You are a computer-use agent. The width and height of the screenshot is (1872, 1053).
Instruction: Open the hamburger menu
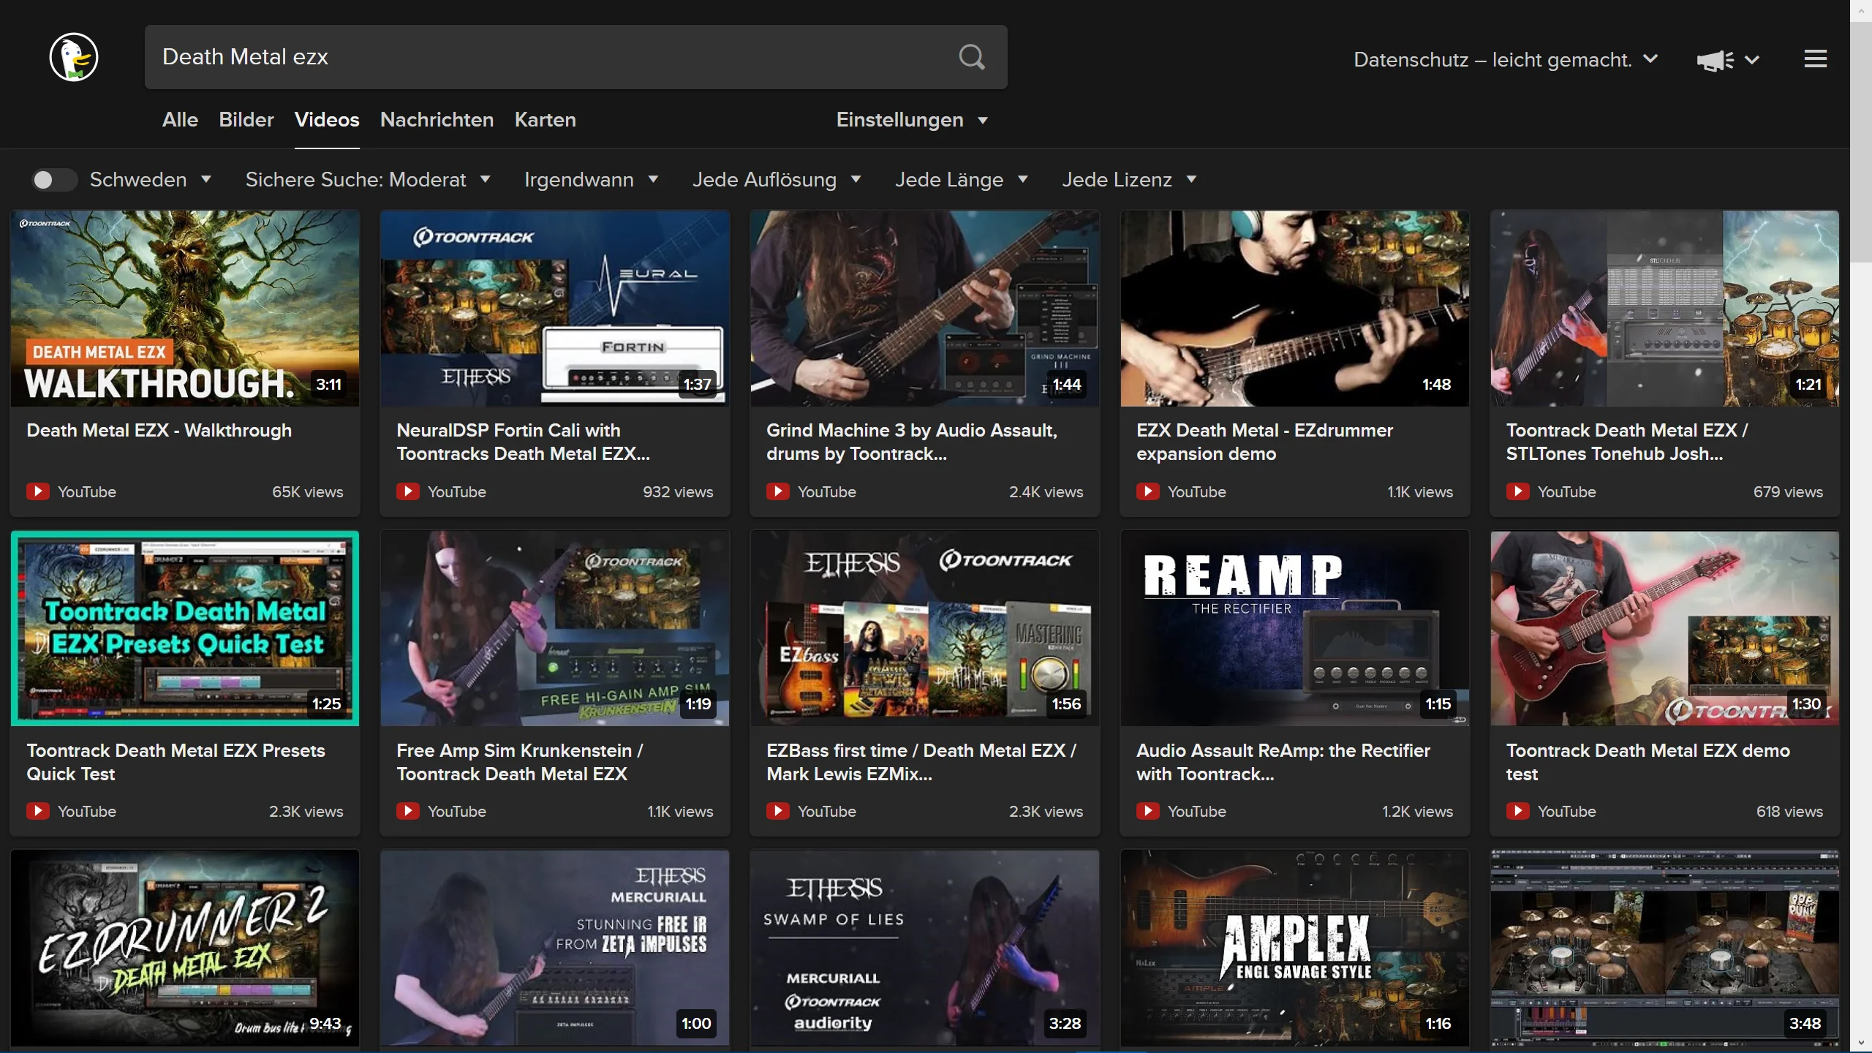tap(1815, 58)
